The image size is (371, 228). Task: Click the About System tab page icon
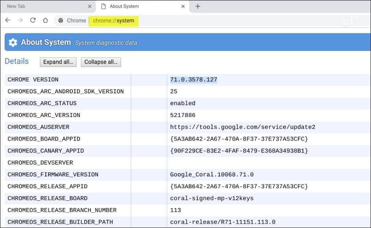pos(104,6)
